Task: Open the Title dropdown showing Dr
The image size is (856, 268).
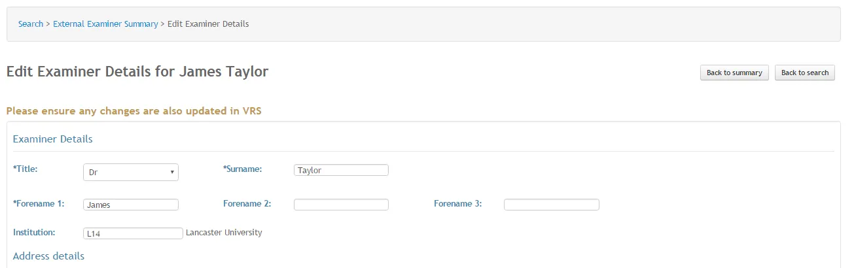Action: pyautogui.click(x=131, y=172)
